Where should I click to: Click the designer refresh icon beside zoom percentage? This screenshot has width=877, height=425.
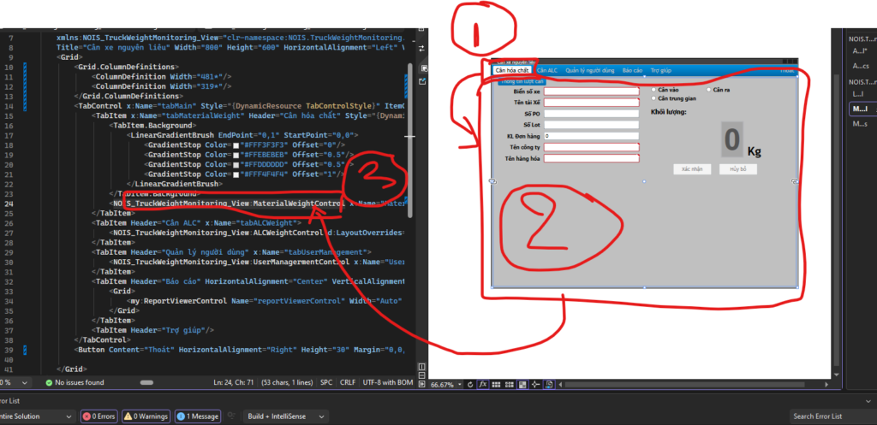coord(470,385)
